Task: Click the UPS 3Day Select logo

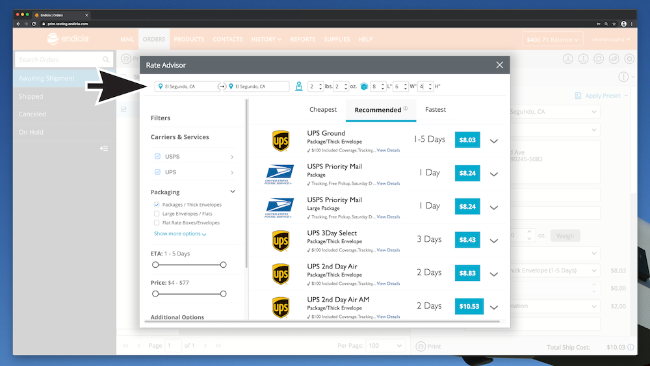Action: [281, 241]
